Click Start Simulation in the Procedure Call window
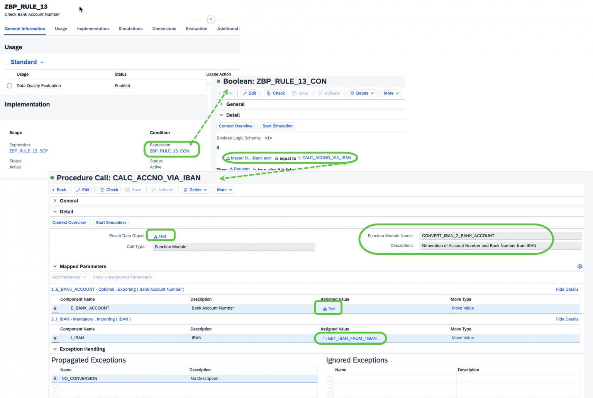The width and height of the screenshot is (593, 398). (111, 222)
